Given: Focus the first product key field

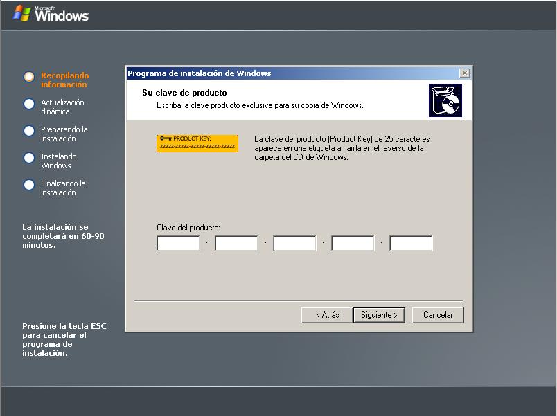Looking at the screenshot, I should pos(178,243).
